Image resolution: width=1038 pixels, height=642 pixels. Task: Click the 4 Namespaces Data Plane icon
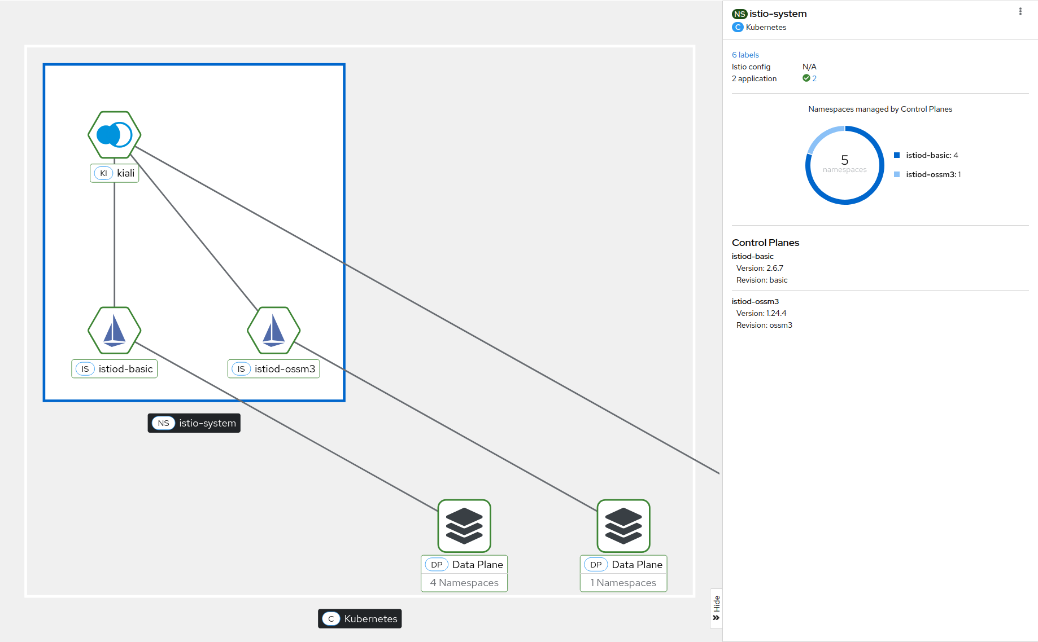(x=464, y=526)
